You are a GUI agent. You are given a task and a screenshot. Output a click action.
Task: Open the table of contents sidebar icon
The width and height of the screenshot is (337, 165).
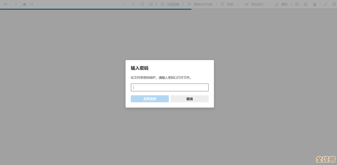5,4
